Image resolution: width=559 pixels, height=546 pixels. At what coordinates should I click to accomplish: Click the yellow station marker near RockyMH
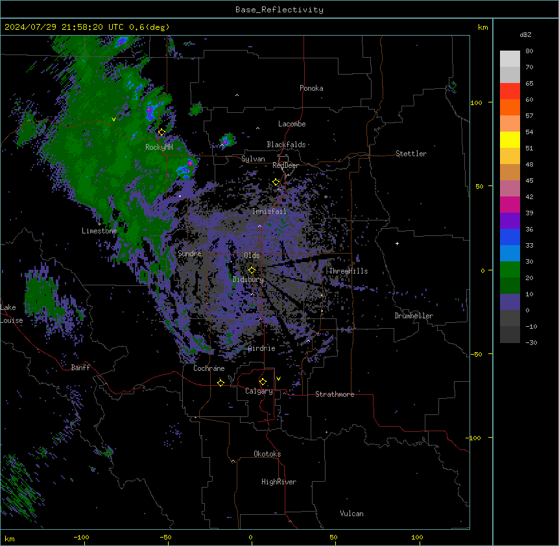coord(161,132)
